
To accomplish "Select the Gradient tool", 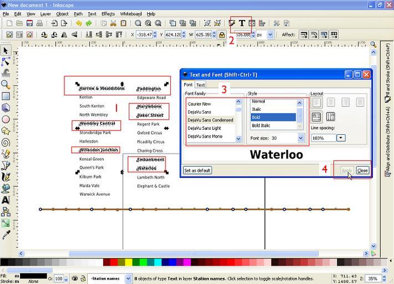I will click(6, 223).
